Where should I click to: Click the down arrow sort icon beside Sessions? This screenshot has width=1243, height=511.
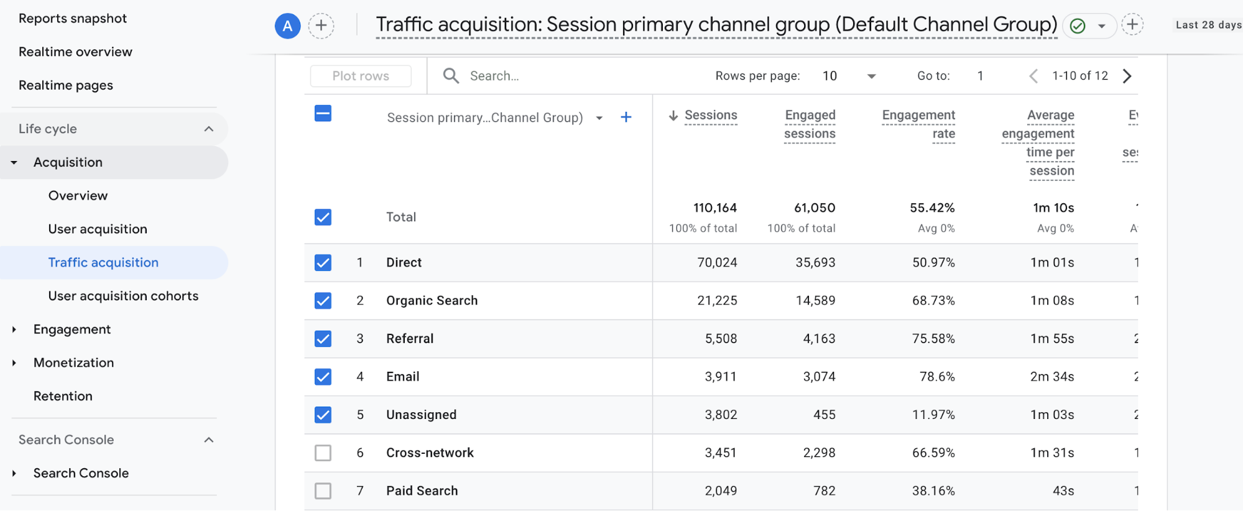click(673, 116)
